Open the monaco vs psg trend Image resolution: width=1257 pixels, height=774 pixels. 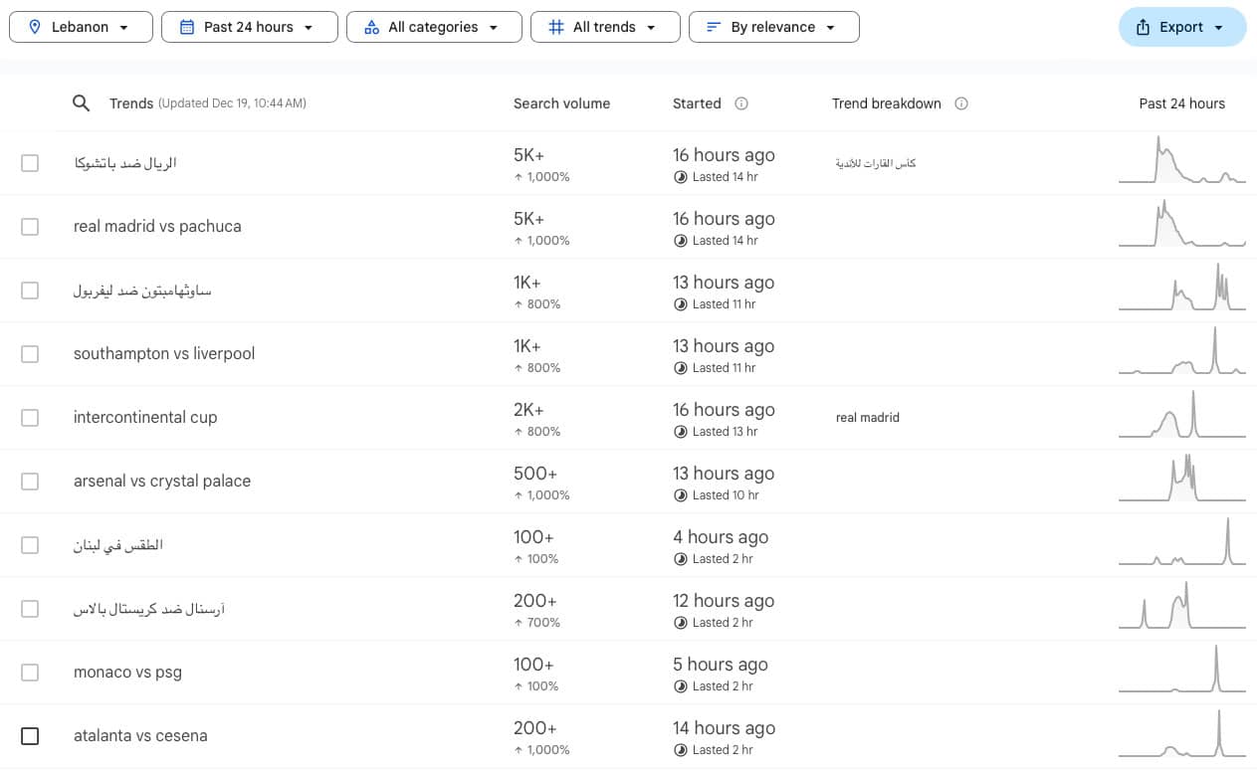(x=127, y=673)
